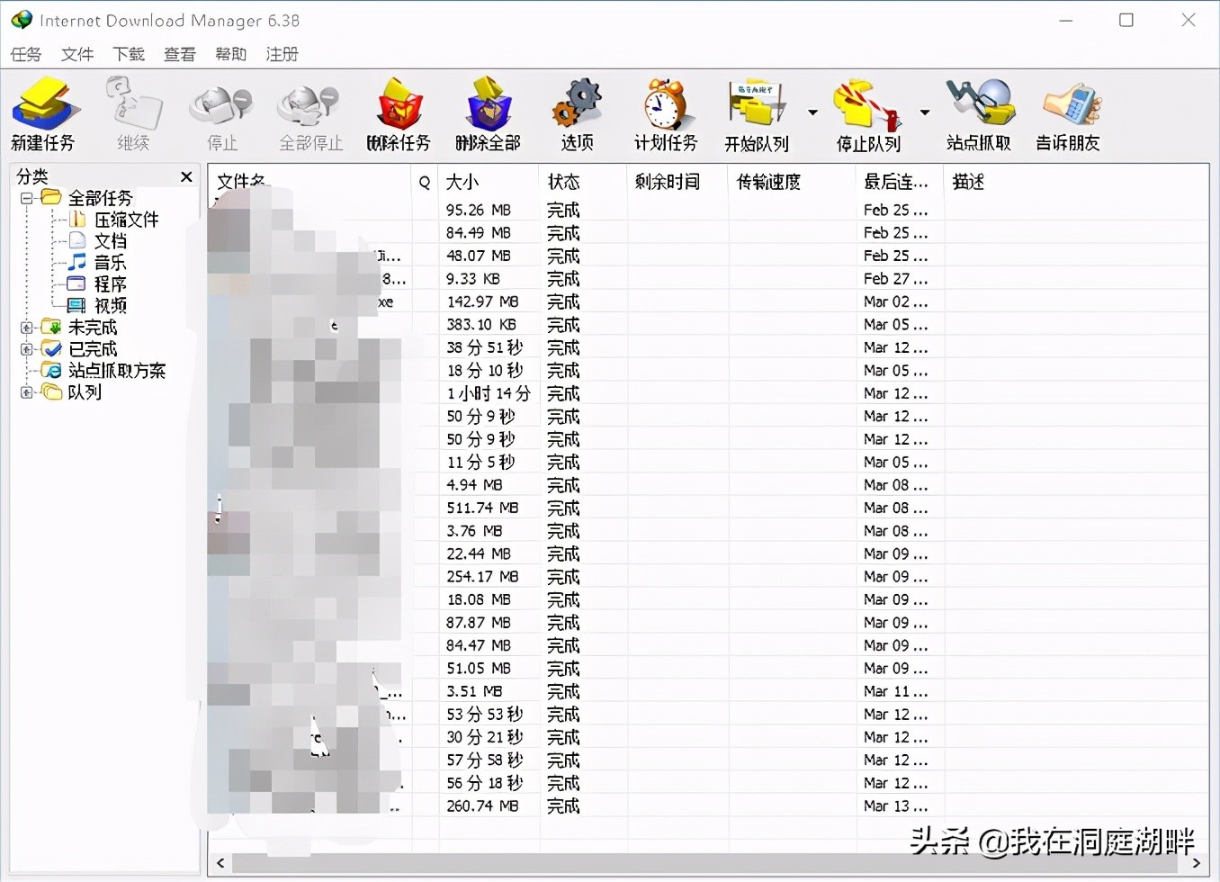
Task: Select the 程序 category in tree
Action: click(x=110, y=284)
